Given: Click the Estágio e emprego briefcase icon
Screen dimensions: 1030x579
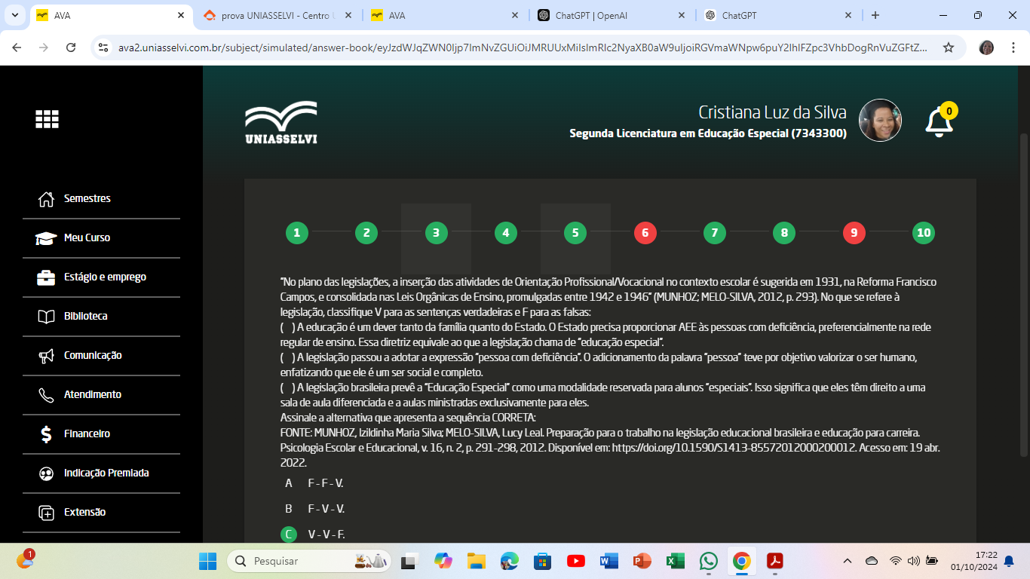Looking at the screenshot, I should point(46,277).
